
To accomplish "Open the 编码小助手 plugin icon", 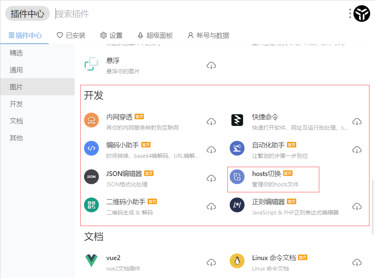I will [x=91, y=149].
